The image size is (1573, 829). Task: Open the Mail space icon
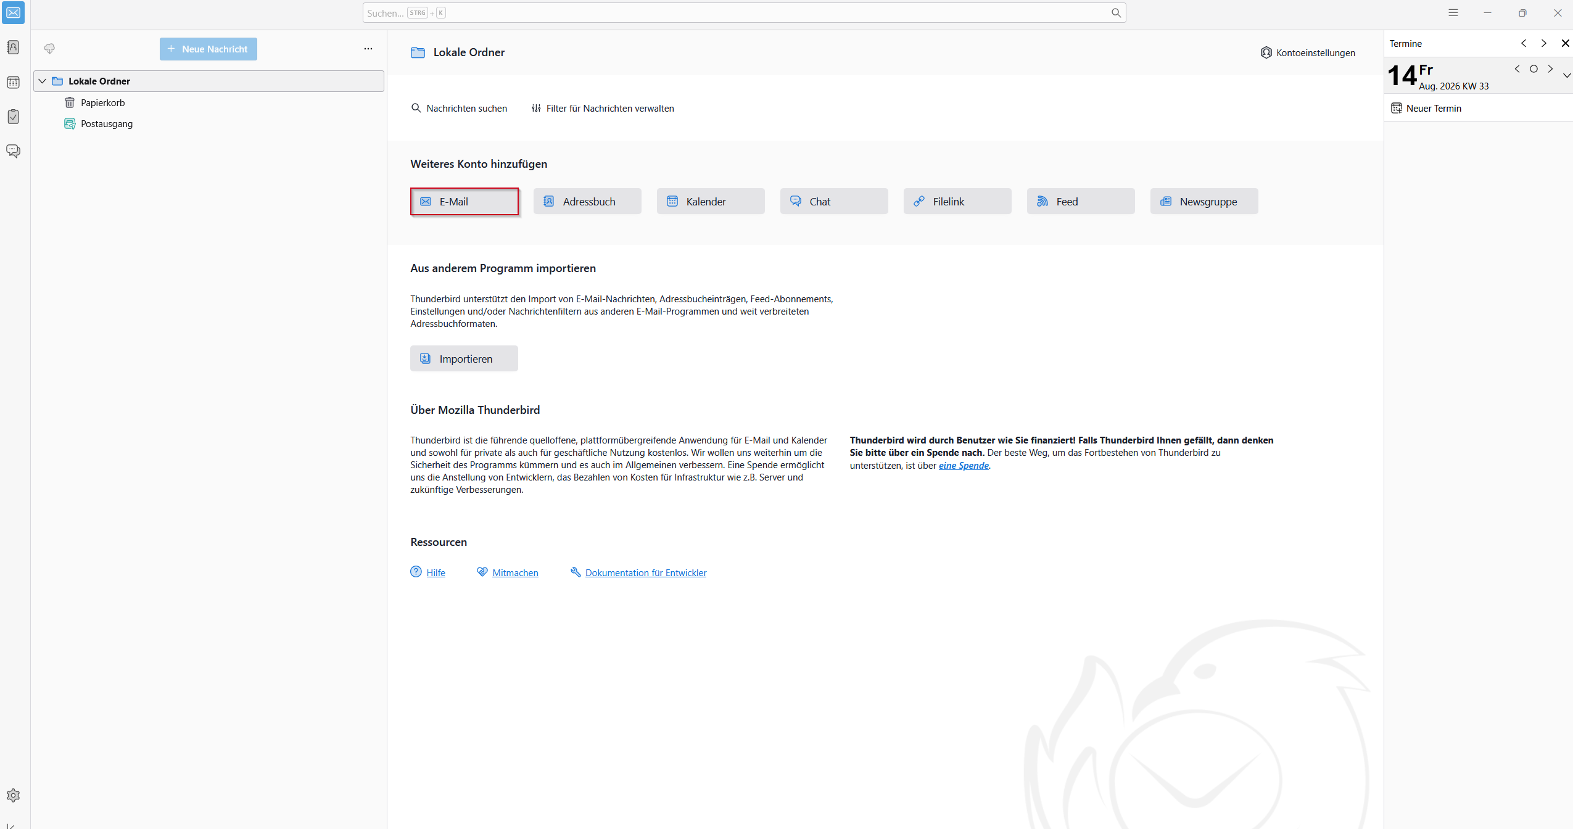click(x=13, y=12)
